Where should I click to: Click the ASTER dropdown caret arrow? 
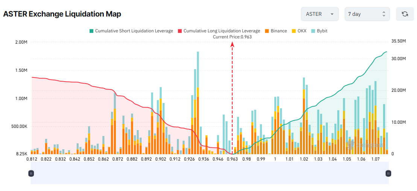tap(332, 14)
